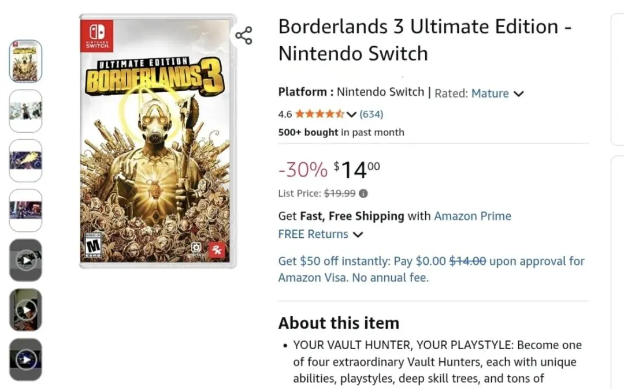Viewport: 624px width, 389px height.
Task: Click the Mature rating link
Action: pyautogui.click(x=490, y=93)
